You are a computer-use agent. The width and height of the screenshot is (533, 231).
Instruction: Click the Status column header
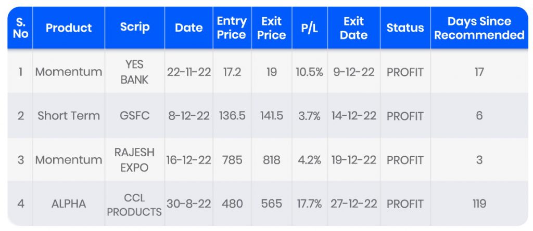coord(405,28)
